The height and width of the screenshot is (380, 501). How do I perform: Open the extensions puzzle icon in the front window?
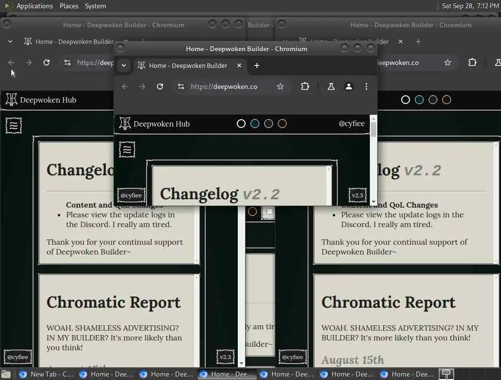coord(305,86)
